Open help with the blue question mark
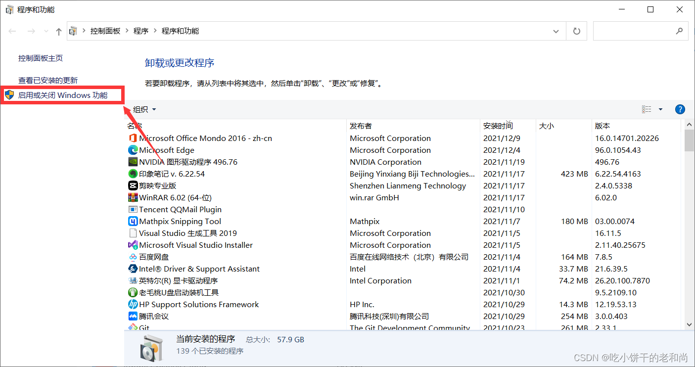This screenshot has height=367, width=695. 680,109
